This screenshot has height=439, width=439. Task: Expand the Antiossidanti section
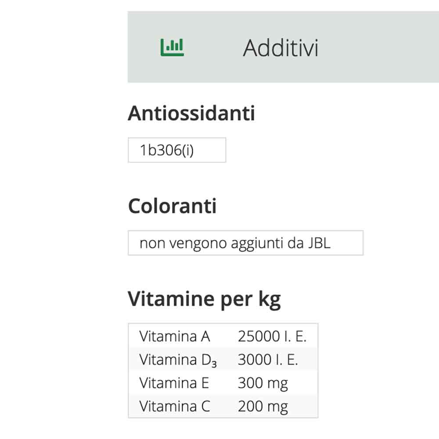pyautogui.click(x=192, y=114)
